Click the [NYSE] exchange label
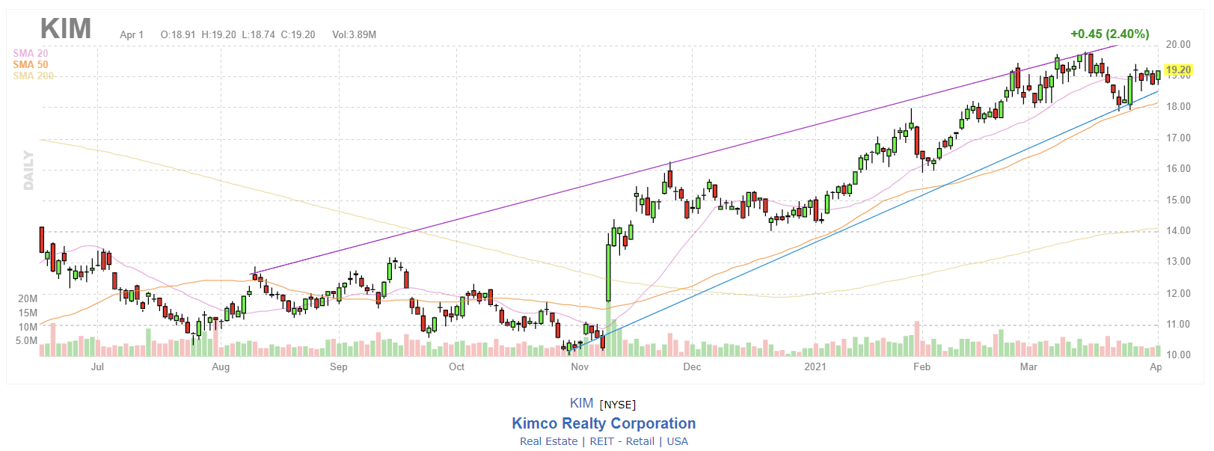The width and height of the screenshot is (1214, 451). pyautogui.click(x=618, y=405)
